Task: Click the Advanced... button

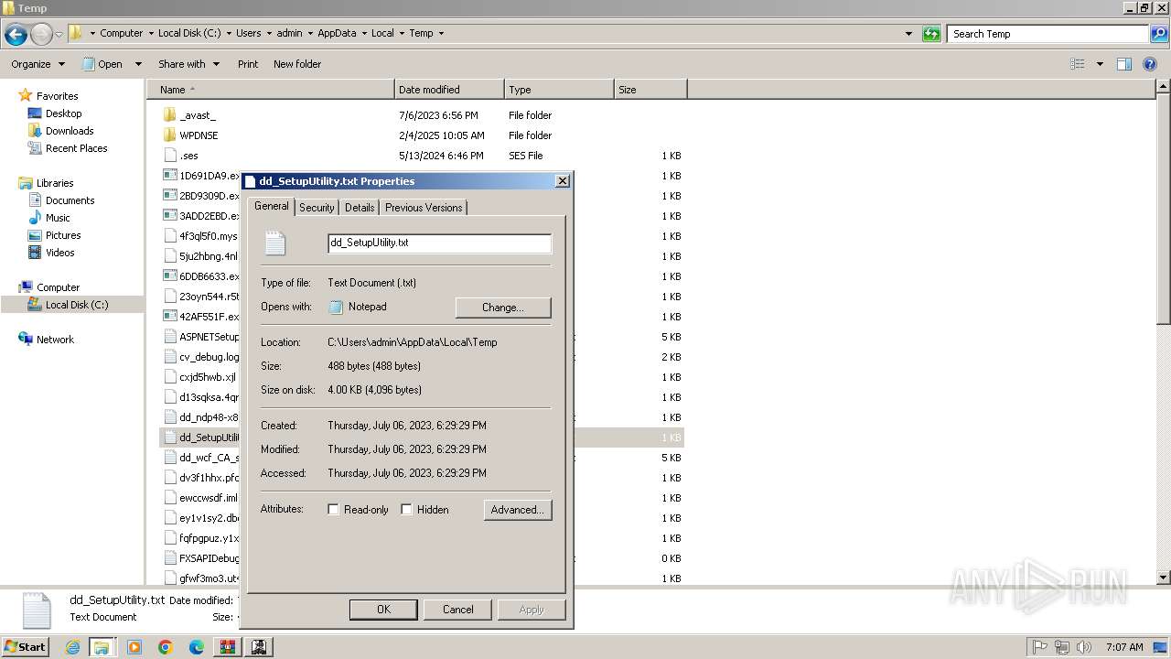Action: [518, 510]
